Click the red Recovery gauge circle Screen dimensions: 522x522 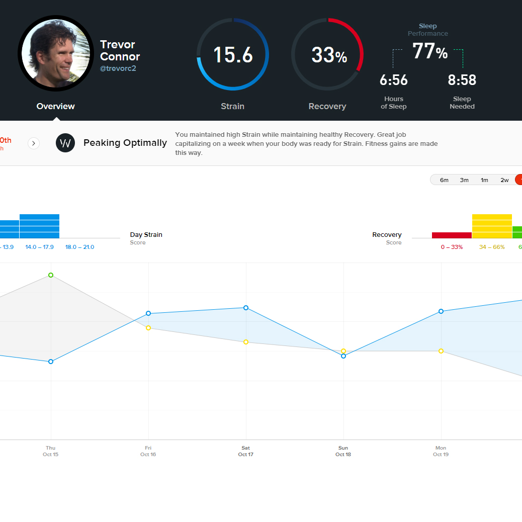327,54
